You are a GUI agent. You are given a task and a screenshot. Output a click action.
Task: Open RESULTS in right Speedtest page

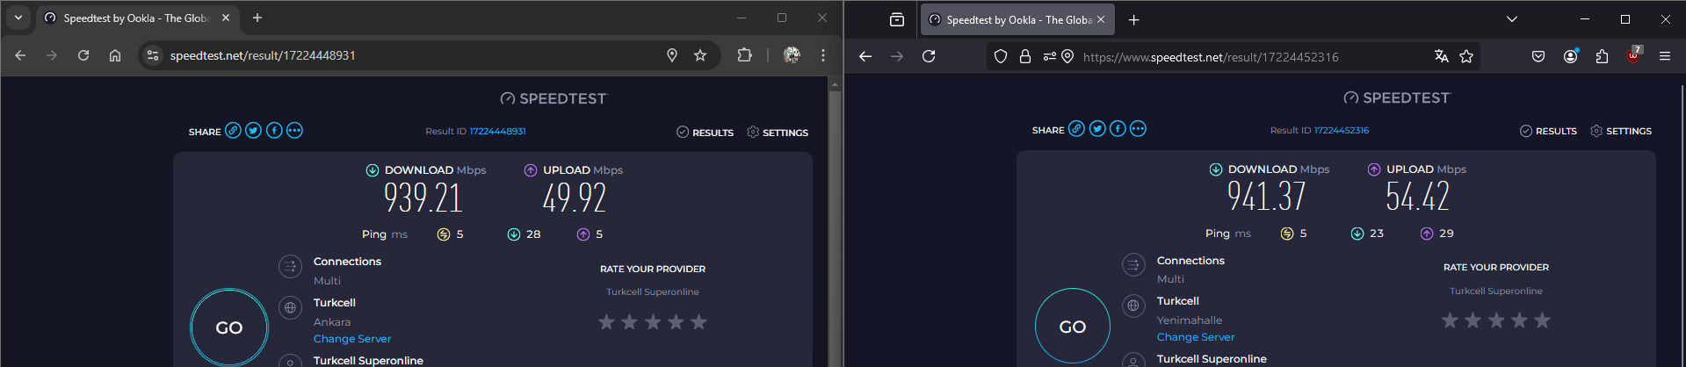point(1548,131)
